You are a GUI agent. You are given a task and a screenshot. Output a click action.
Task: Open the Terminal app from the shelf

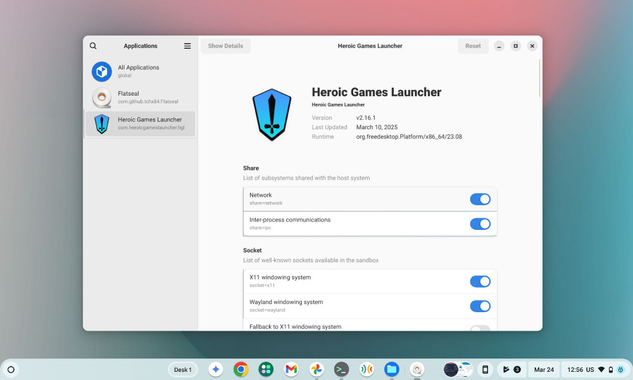click(x=342, y=369)
